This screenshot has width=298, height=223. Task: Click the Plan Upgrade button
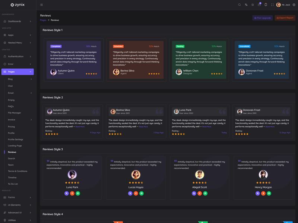coord(263,18)
